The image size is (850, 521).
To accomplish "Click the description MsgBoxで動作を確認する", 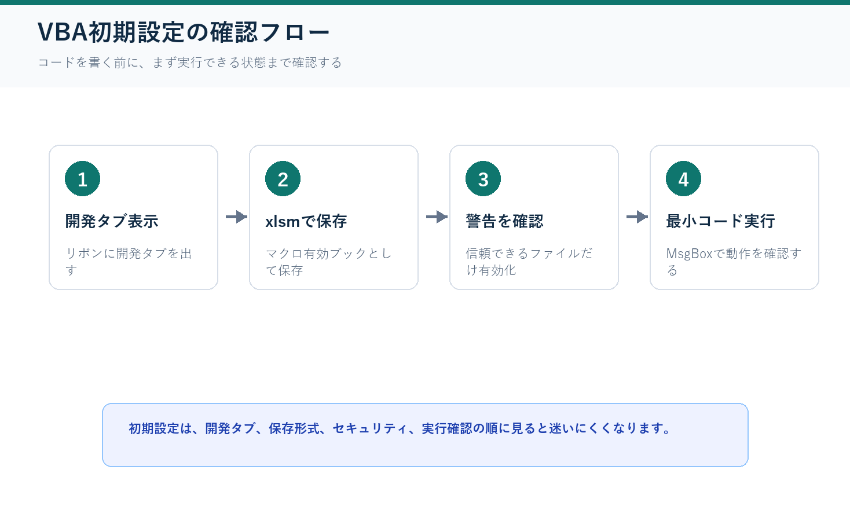I will tap(734, 262).
